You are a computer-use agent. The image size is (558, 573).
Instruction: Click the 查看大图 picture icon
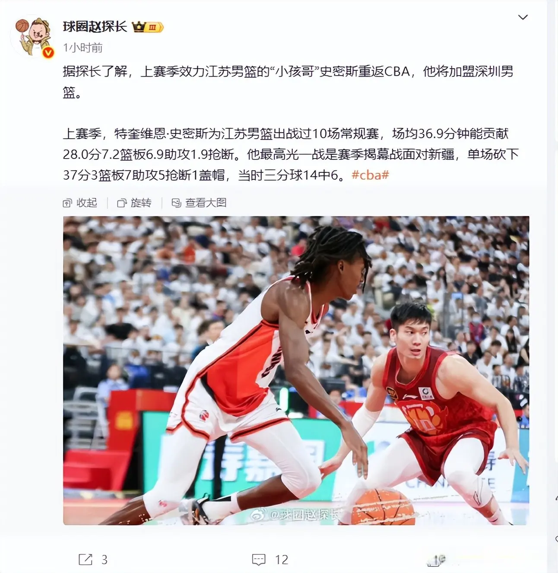coord(176,203)
